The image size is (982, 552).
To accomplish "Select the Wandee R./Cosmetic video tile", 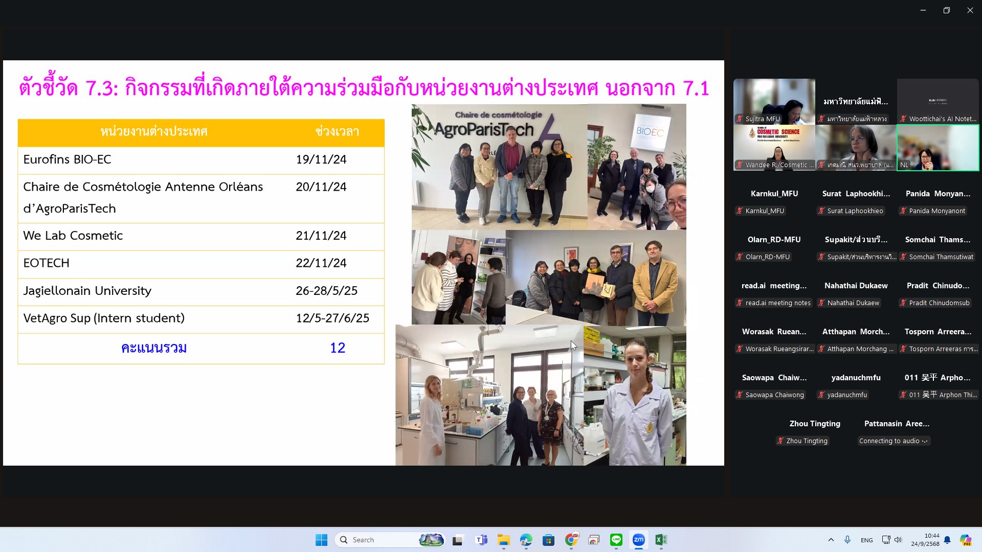I will (x=774, y=147).
